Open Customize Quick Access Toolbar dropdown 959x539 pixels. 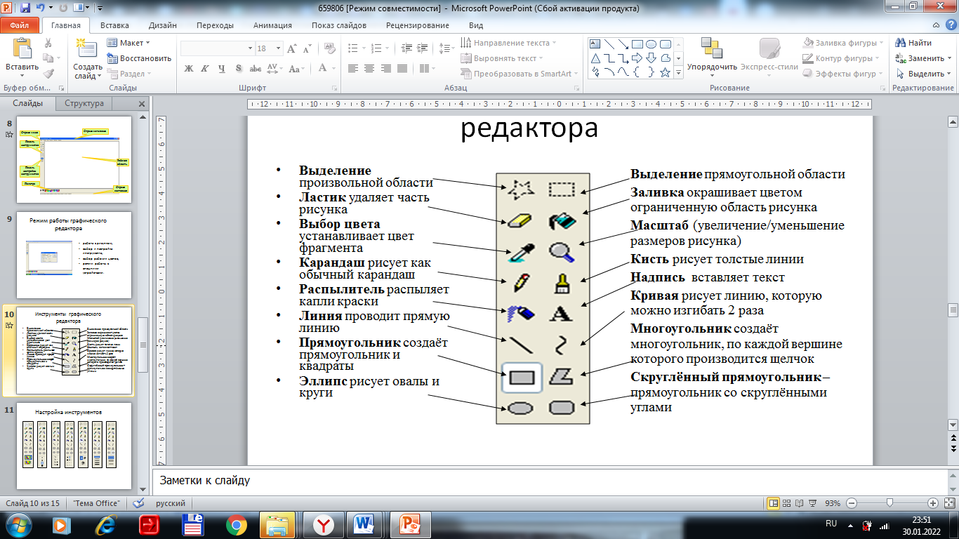point(99,8)
